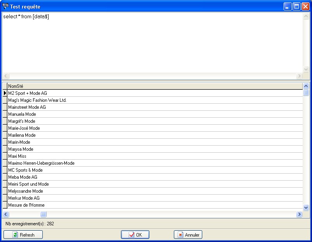Viewport: 312px width, 242px height.
Task: Click the current row arrow indicator
Action: 5,93
